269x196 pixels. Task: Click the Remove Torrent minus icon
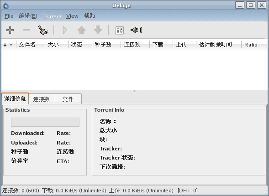pyautogui.click(x=26, y=30)
